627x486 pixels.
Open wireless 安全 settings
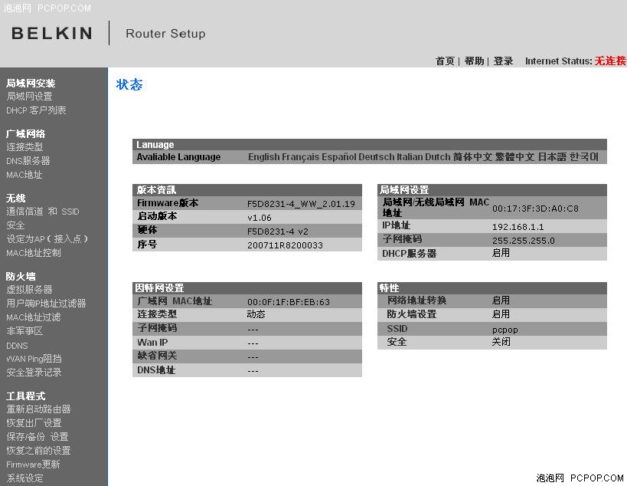15,225
